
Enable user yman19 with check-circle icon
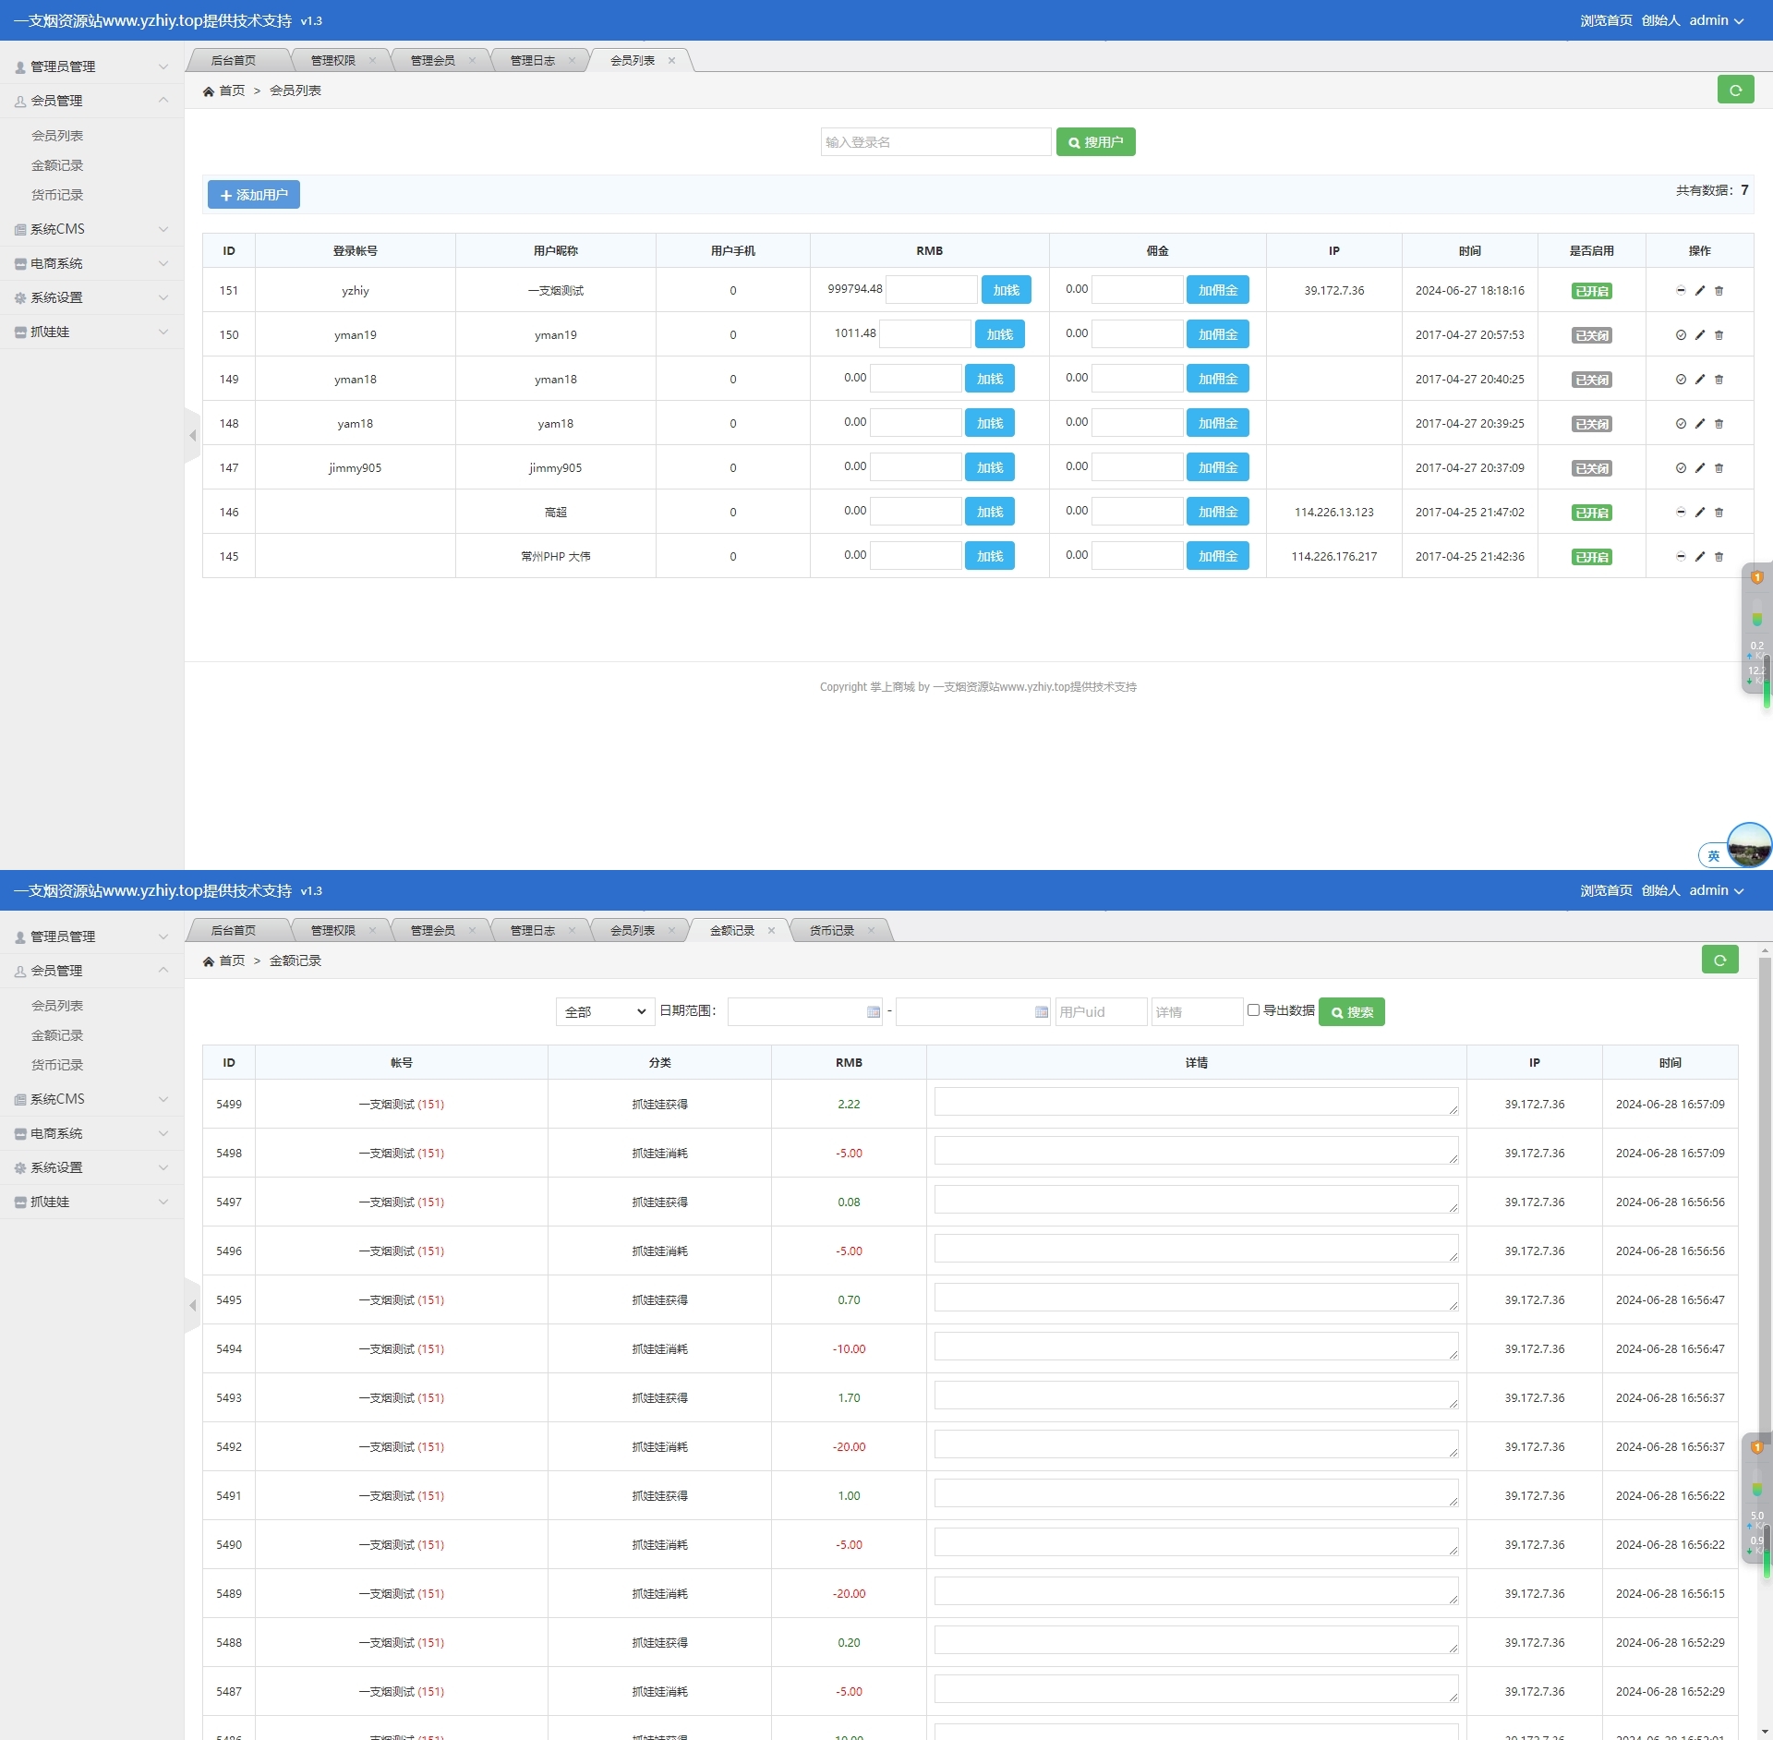[x=1681, y=334]
